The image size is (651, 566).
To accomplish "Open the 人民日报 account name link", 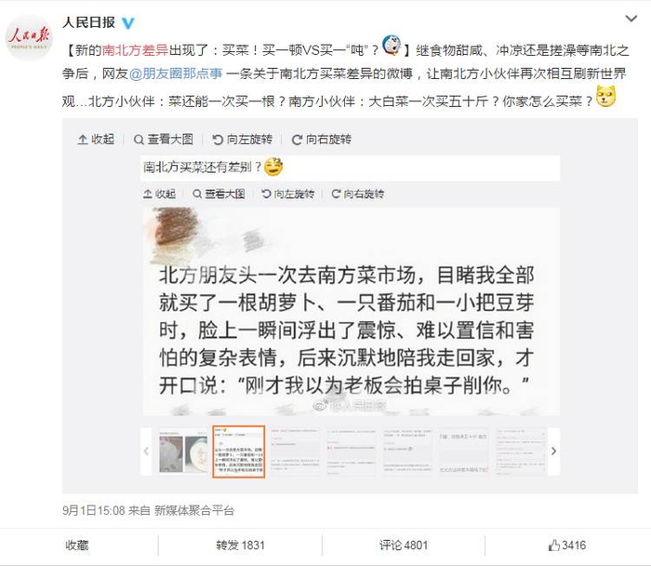I will (89, 22).
